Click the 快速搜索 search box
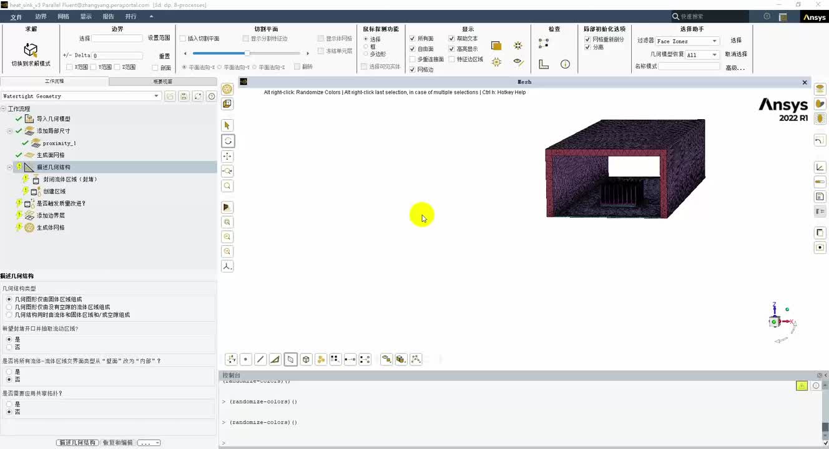The width and height of the screenshot is (829, 449). pyautogui.click(x=709, y=17)
